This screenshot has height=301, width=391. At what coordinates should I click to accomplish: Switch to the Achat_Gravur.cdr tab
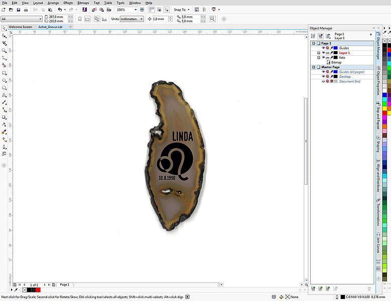point(50,27)
